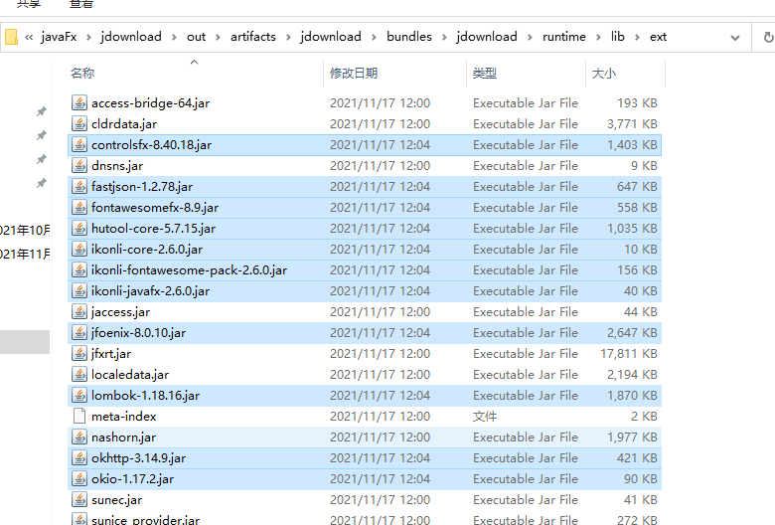Viewport: 775px width, 525px height.
Task: Click the okhttp-3.14.9.jar file icon
Action: point(79,457)
